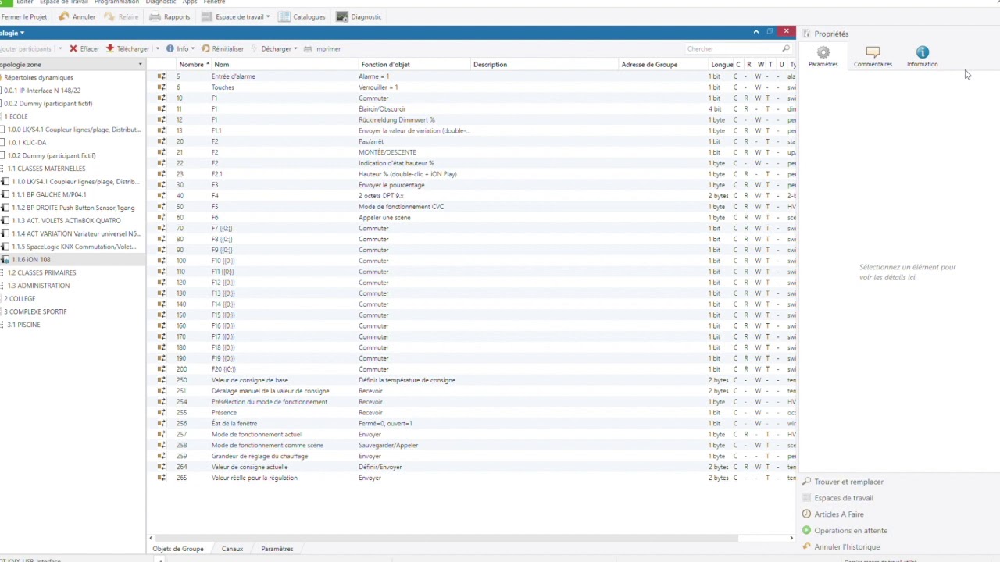Image resolution: width=1000 pixels, height=562 pixels.
Task: Select 1.3 ADMINISTRATION tree node
Action: coord(38,286)
